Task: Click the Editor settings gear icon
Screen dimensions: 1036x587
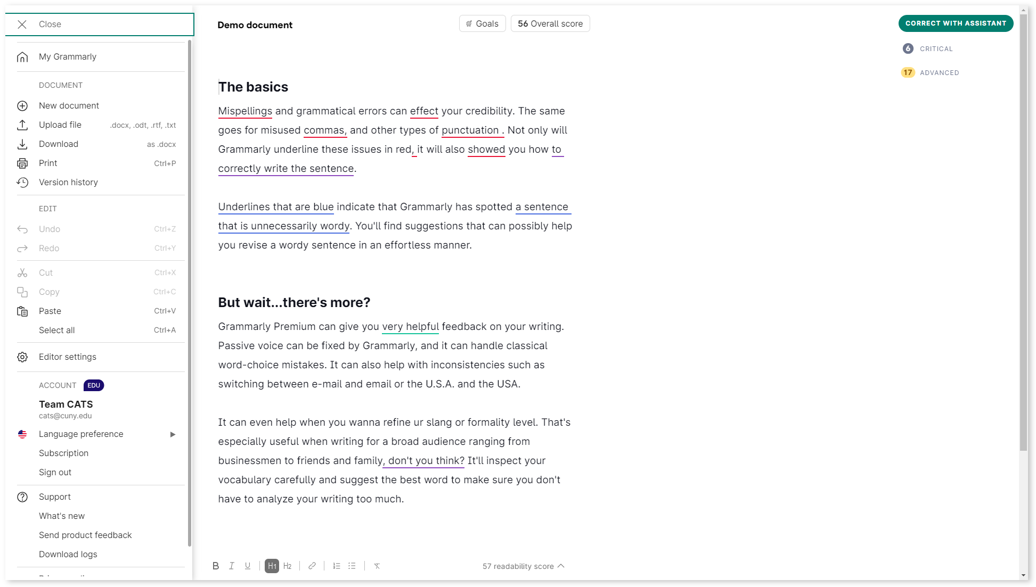Action: point(22,357)
